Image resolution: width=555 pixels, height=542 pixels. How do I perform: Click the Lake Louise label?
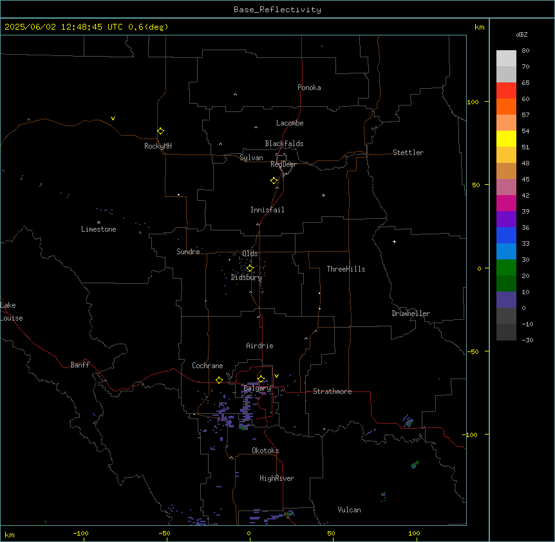(12, 312)
